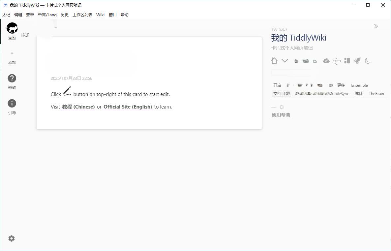Open the question mark help icon in sidebar
Image resolution: width=391 pixels, height=251 pixels.
(12, 78)
